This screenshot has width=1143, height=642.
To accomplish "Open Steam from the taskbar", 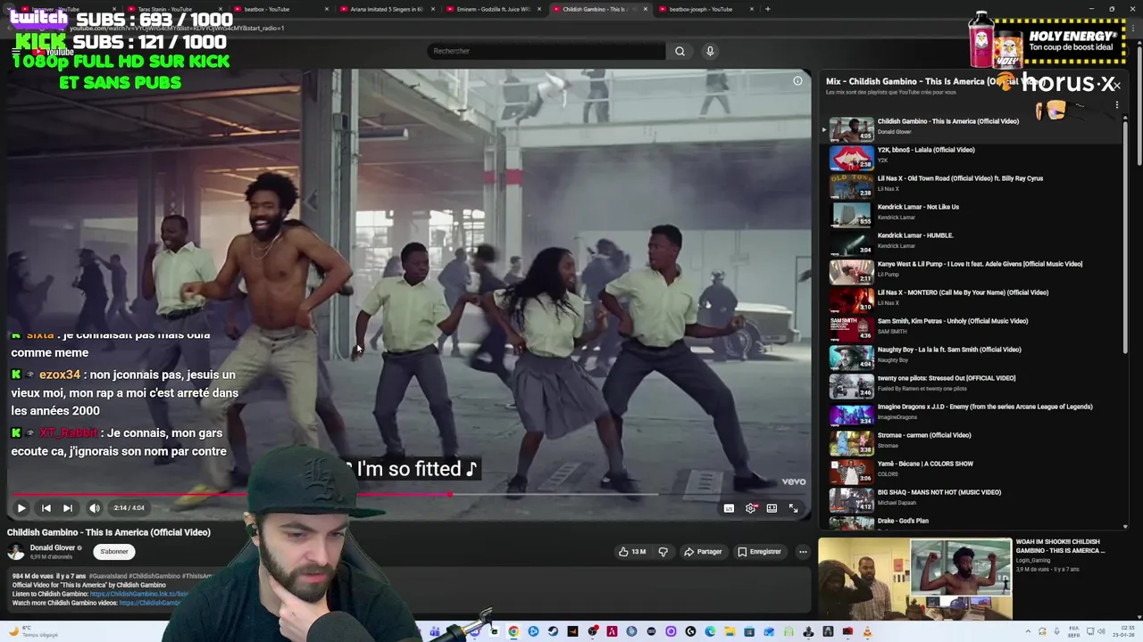I will [x=553, y=632].
